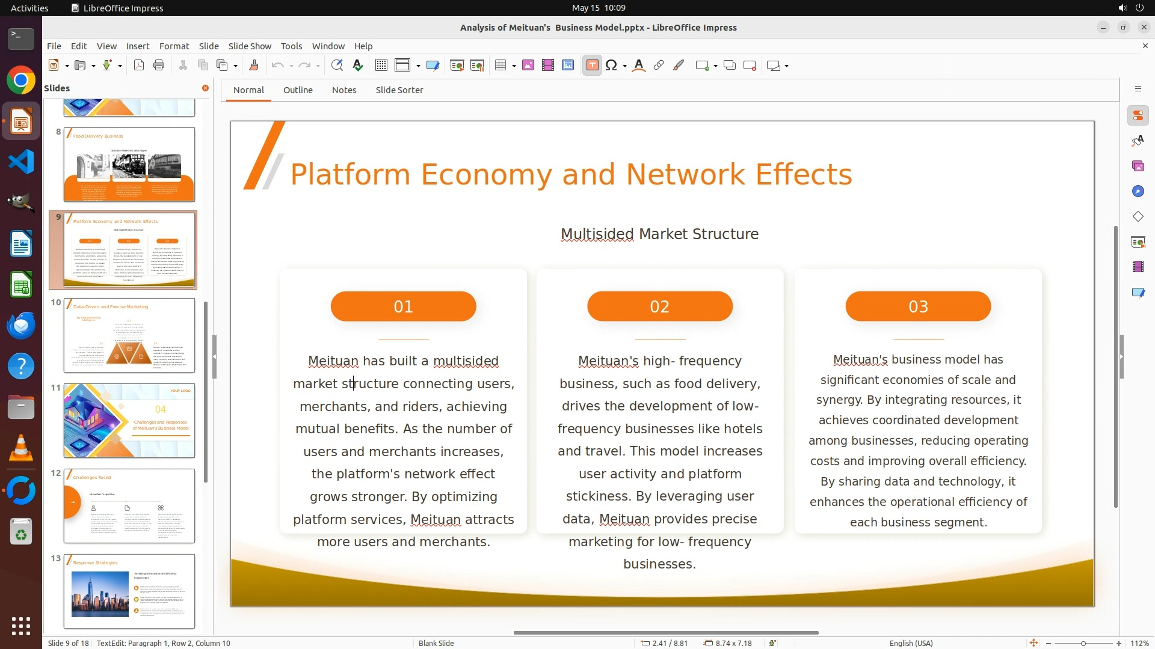Select slide 12 Challenges Faced thumbnail

(x=129, y=505)
